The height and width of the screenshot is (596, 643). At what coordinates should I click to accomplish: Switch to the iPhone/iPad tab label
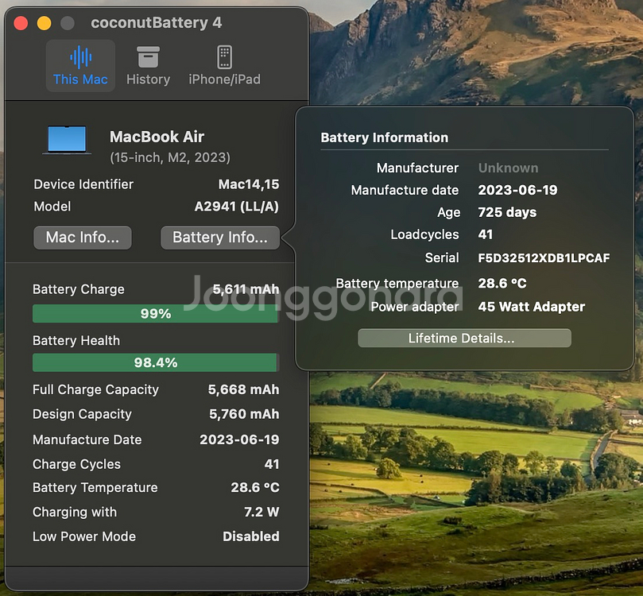[x=224, y=79]
